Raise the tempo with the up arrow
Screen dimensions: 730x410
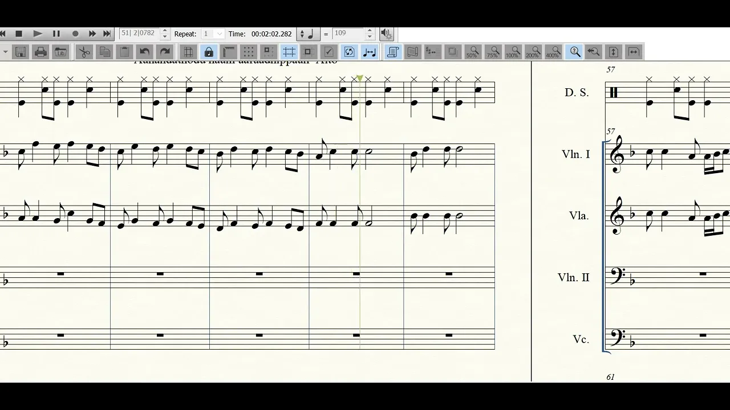click(370, 31)
